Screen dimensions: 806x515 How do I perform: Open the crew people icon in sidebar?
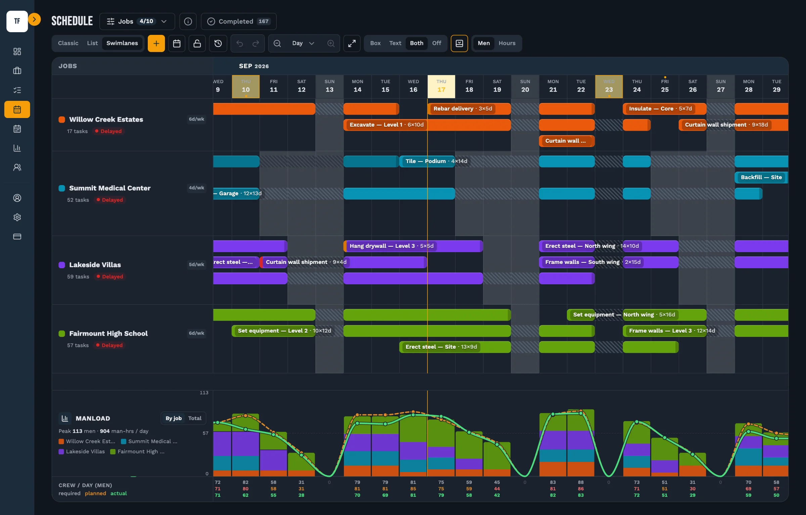click(x=17, y=167)
